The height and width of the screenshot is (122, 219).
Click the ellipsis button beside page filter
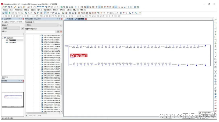(x=22, y=28)
